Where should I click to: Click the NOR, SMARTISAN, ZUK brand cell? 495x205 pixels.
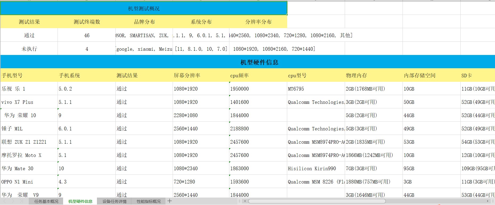[x=144, y=35]
